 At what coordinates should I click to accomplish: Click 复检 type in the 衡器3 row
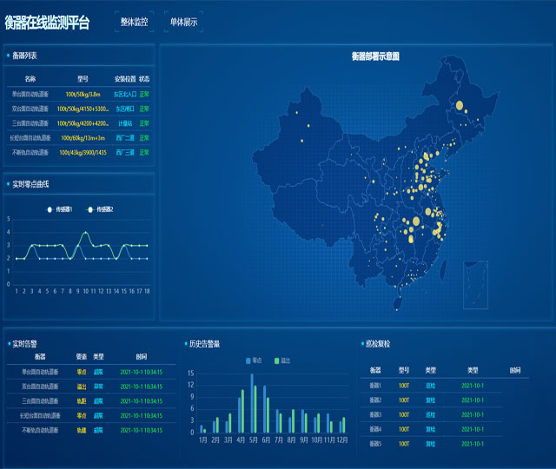pos(430,414)
